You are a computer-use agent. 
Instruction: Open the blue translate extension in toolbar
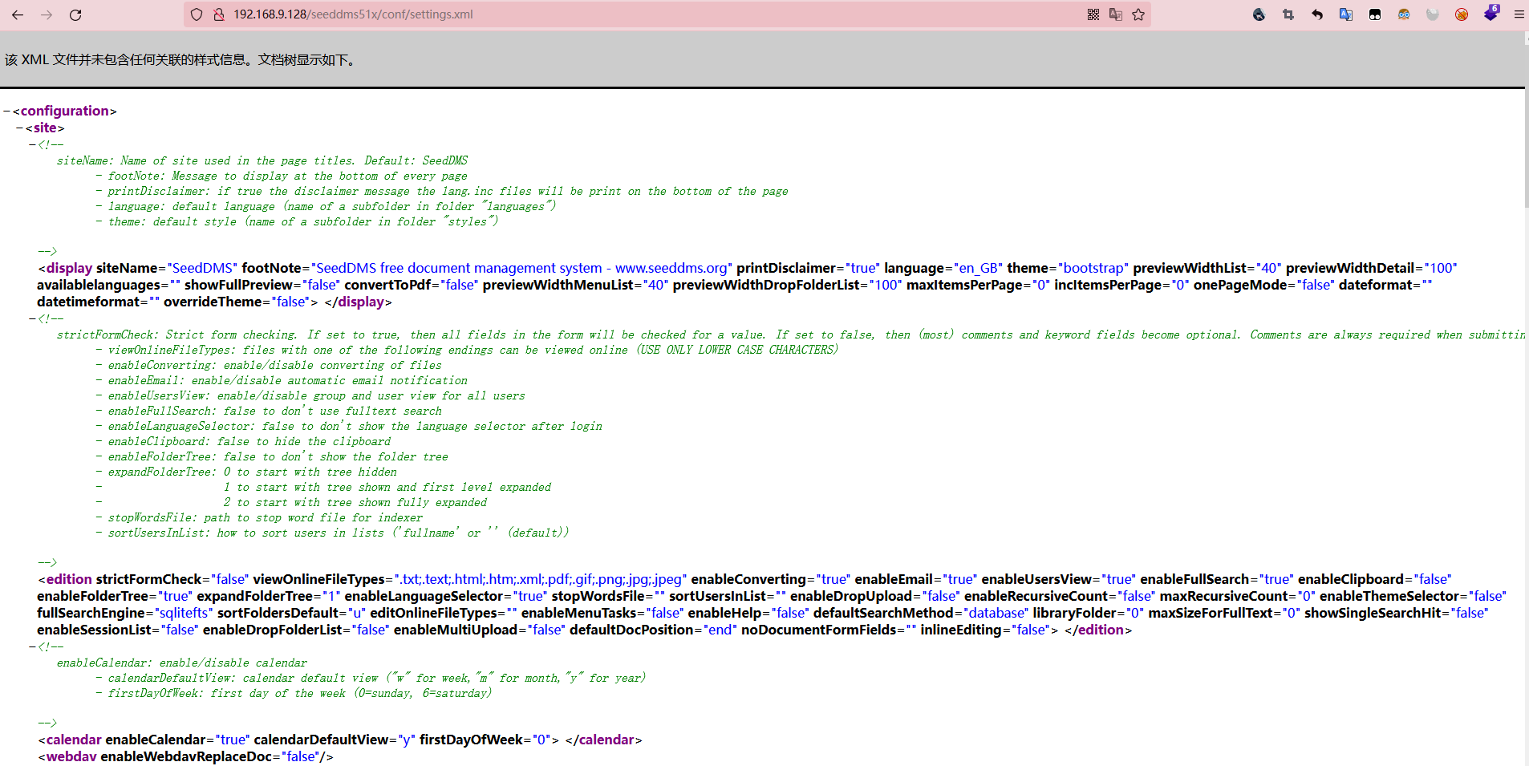point(1346,14)
